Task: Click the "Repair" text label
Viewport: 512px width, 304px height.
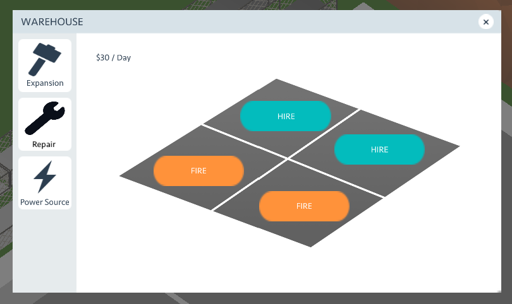Action: point(45,144)
